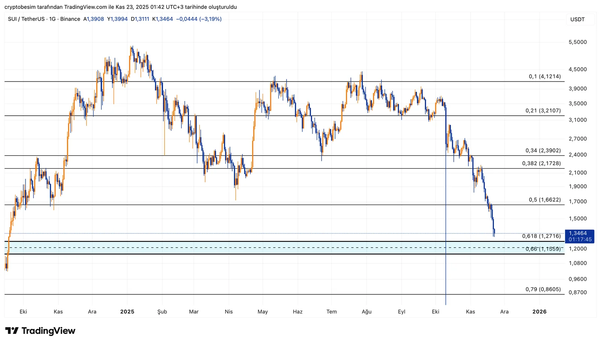Click the Şub month on time axis
This screenshot has width=601, height=344.
click(x=162, y=312)
